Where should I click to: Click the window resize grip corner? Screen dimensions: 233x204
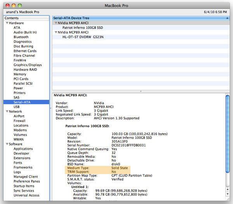coord(228,199)
